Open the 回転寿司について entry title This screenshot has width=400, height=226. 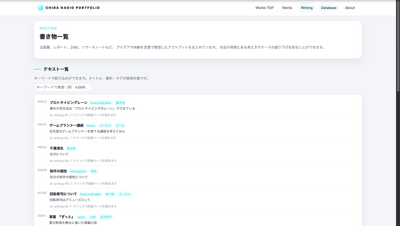(63, 194)
